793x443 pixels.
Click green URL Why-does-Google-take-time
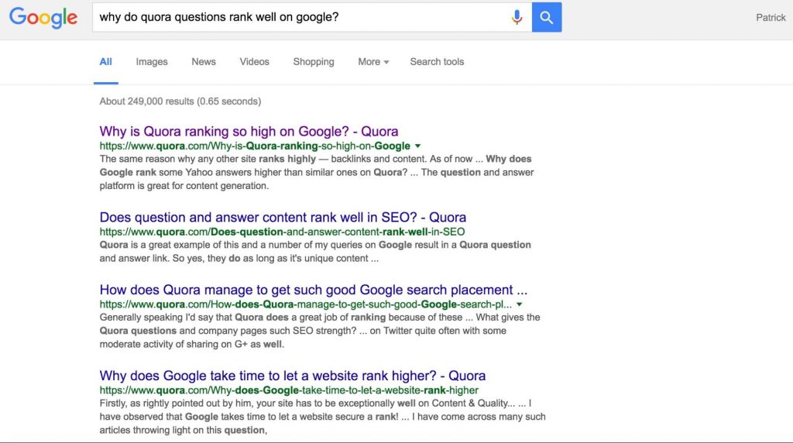[289, 390]
